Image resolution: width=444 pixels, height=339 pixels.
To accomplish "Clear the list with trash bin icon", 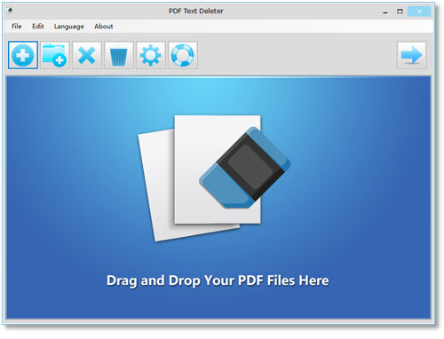I will (x=119, y=55).
